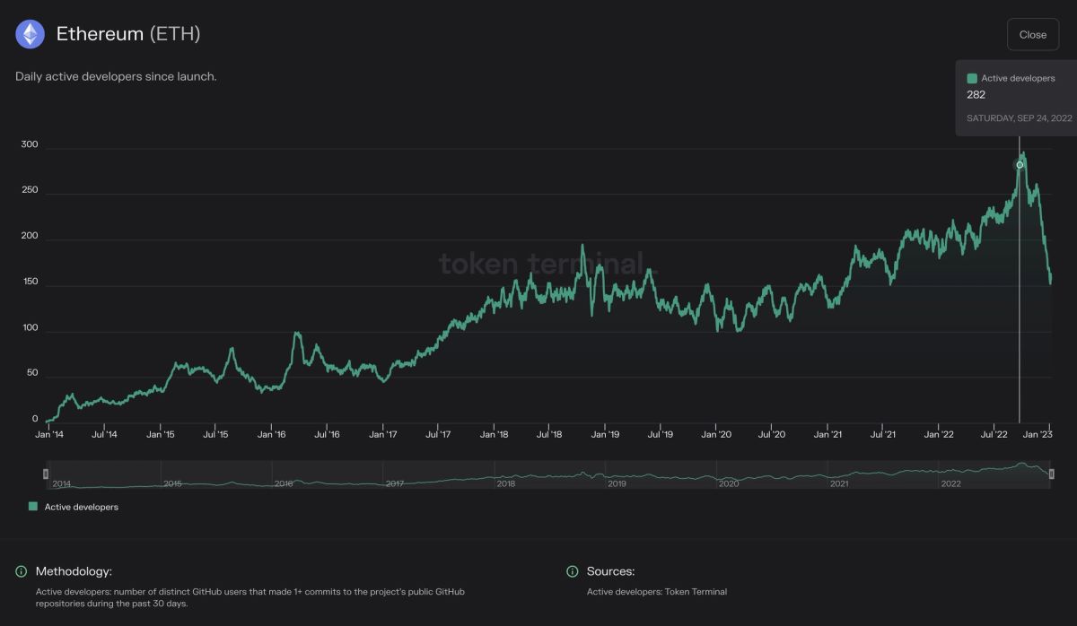Click 2021 in the range navigator
The image size is (1077, 626).
[x=840, y=484]
